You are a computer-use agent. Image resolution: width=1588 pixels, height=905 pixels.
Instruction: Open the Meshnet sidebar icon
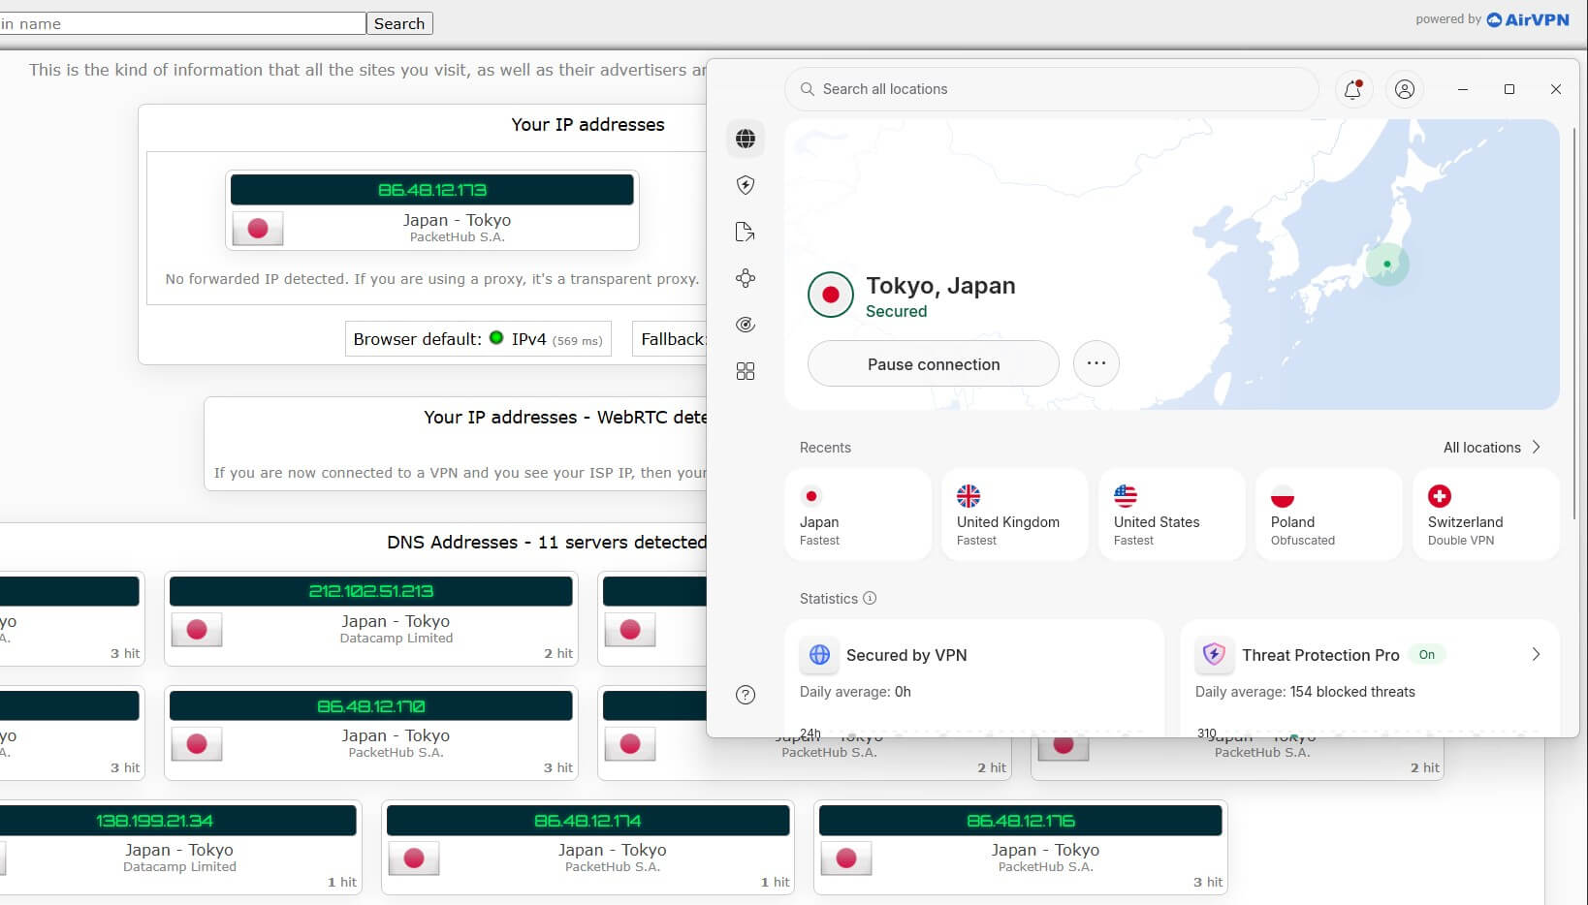745,278
